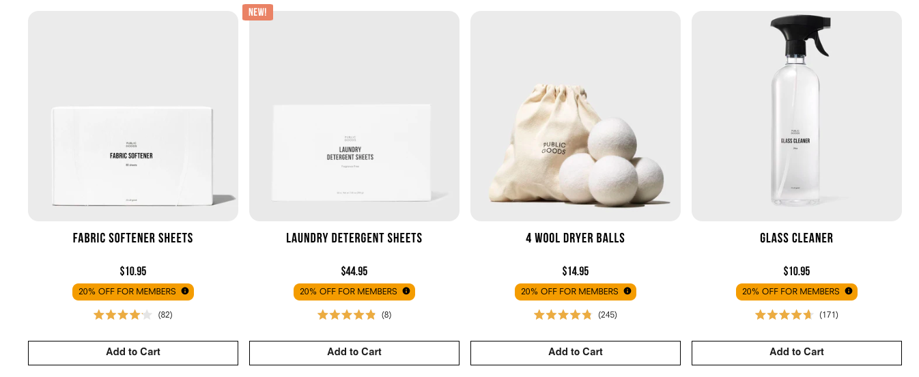This screenshot has height=377, width=919.
Task: Add 4 Wool Dryer Balls to cart
Action: [576, 352]
